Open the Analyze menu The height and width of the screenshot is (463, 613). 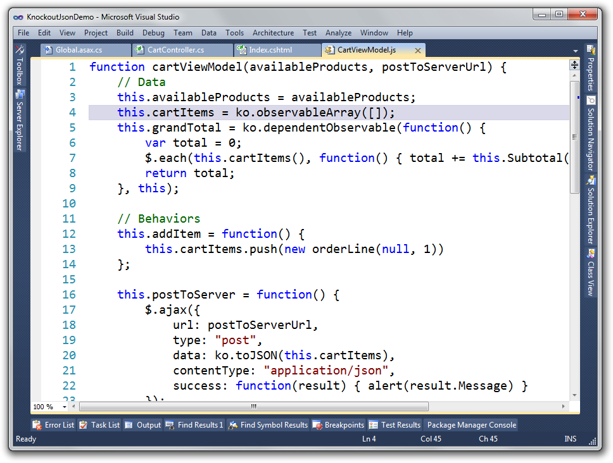click(x=338, y=33)
